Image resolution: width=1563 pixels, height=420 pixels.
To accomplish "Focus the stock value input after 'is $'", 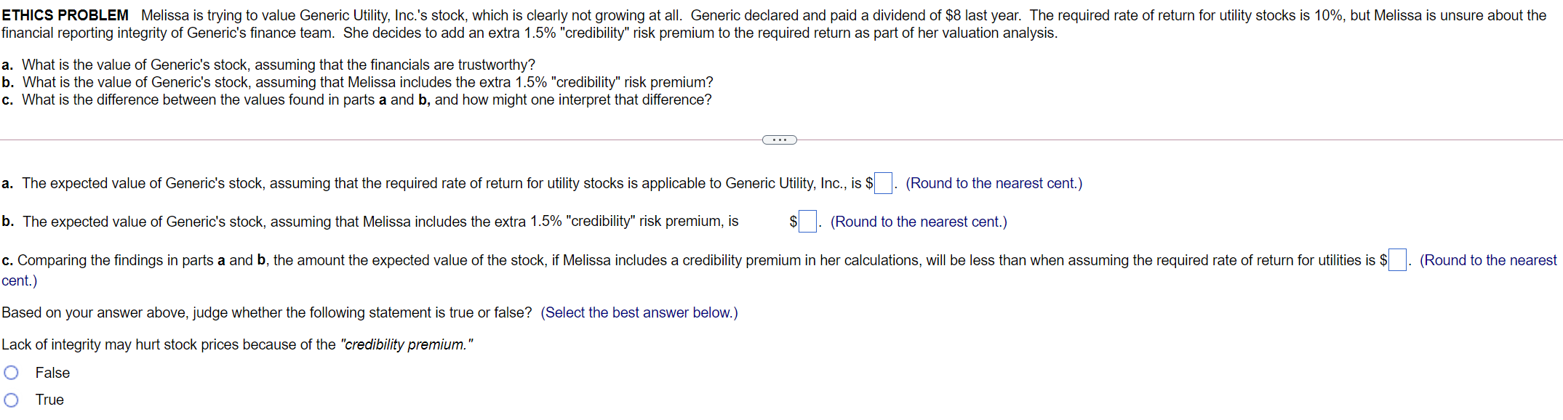I will click(x=882, y=183).
